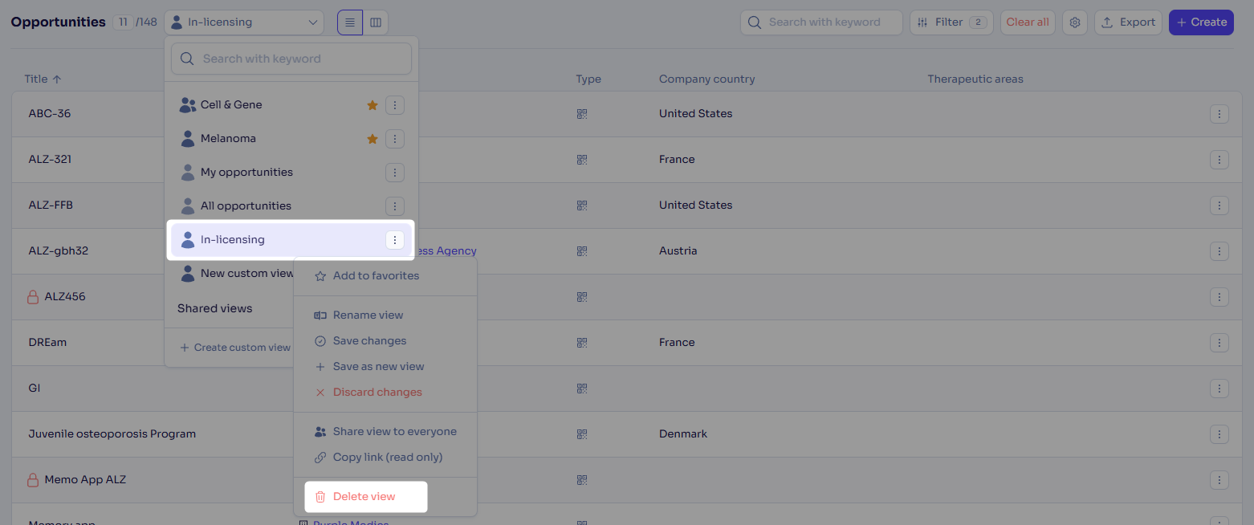The width and height of the screenshot is (1254, 525).
Task: Select Cell & Gene view
Action: pyautogui.click(x=231, y=105)
